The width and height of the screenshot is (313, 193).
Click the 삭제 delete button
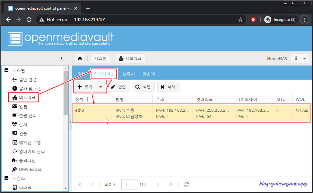(168, 87)
